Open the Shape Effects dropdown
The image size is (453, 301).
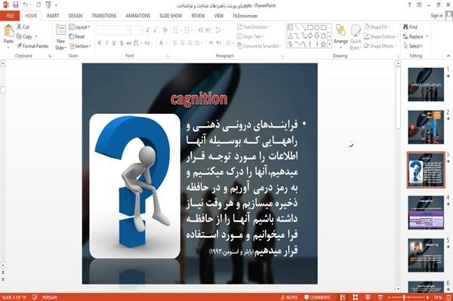click(x=381, y=46)
